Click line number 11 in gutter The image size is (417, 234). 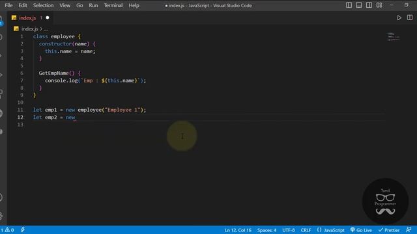20,110
